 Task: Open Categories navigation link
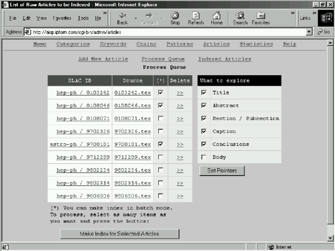coord(73,44)
